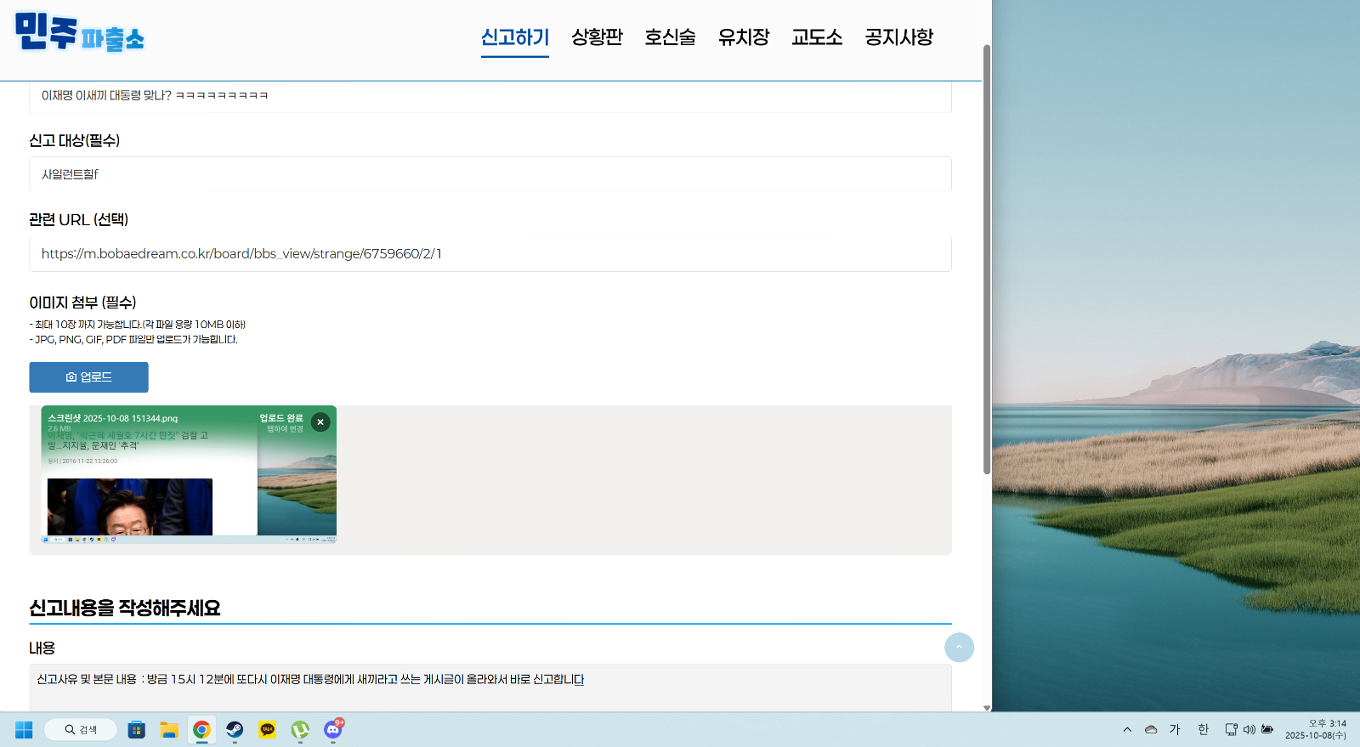Focus the title field mentioning 이재명

[x=490, y=96]
